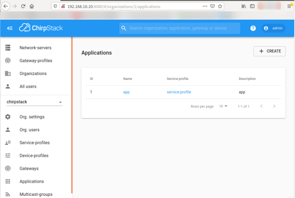295x198 pixels.
Task: Open the rows per page dropdown
Action: click(223, 106)
